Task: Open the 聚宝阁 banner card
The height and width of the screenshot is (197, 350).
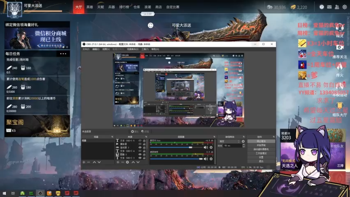Action: tap(37, 126)
